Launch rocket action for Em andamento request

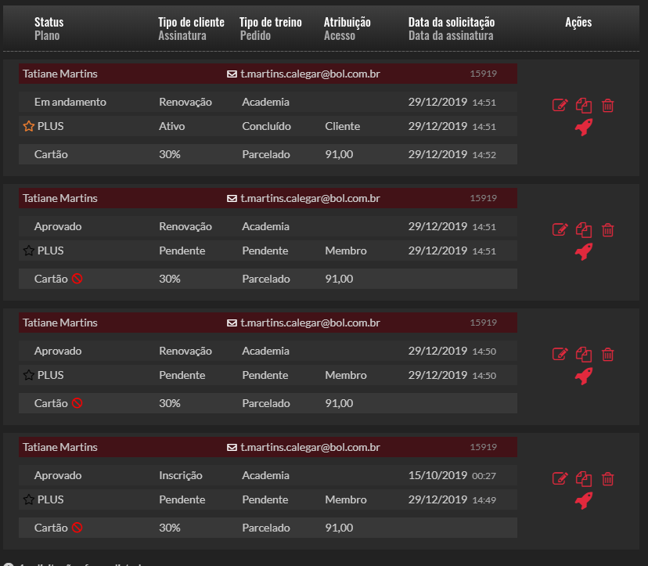(584, 128)
